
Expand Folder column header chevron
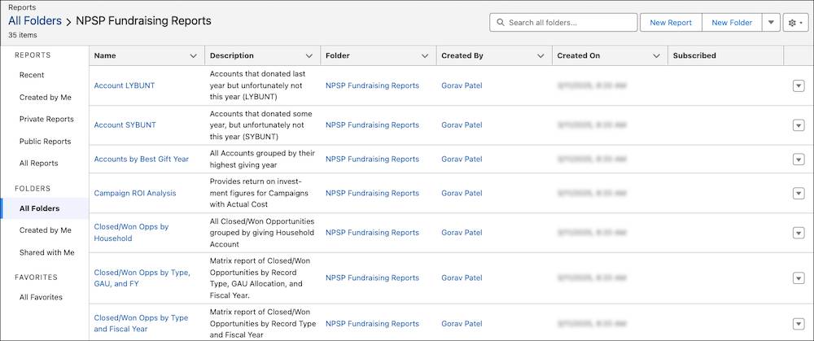[x=425, y=56]
